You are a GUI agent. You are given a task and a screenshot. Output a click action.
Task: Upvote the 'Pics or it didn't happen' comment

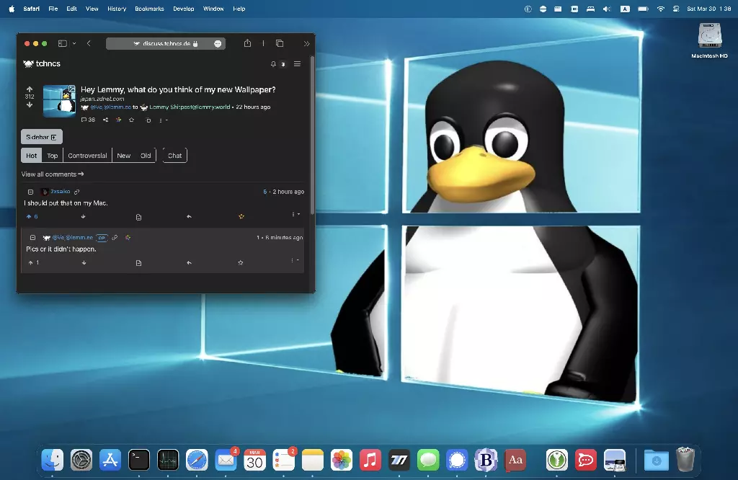pos(33,262)
